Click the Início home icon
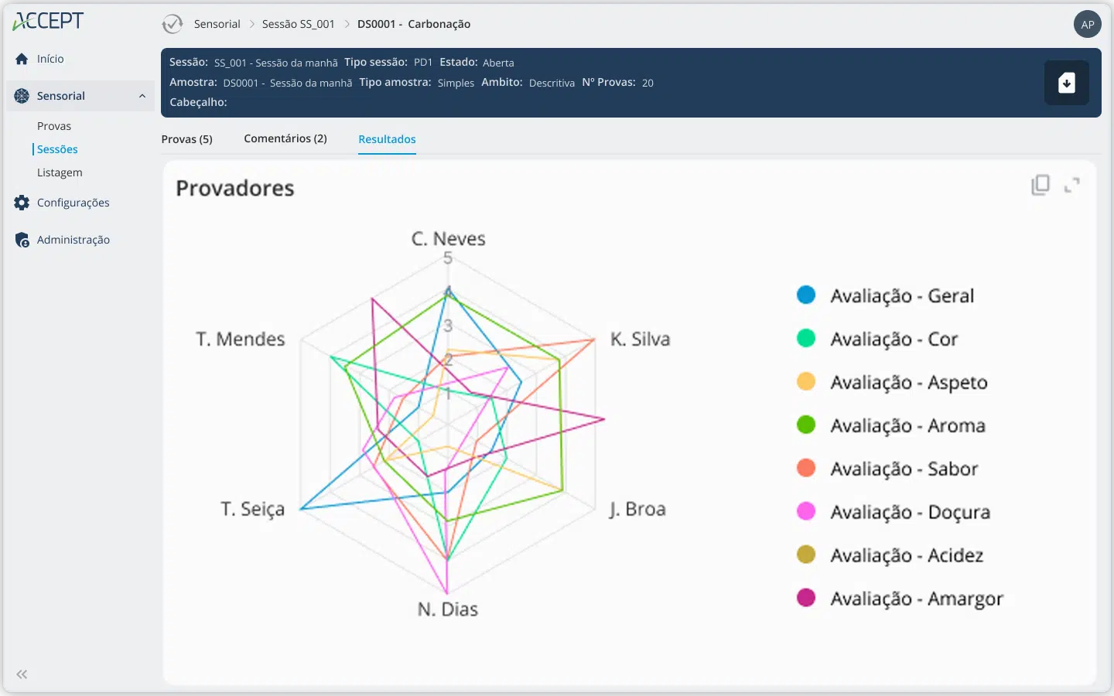Screen dimensions: 1114x696 (22, 59)
